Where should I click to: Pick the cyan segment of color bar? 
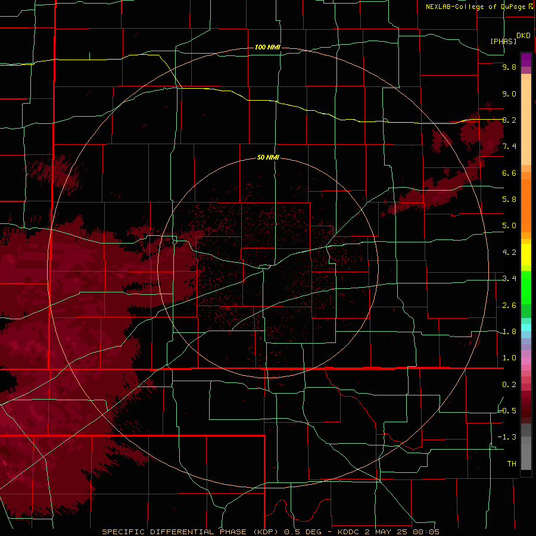tap(526, 328)
